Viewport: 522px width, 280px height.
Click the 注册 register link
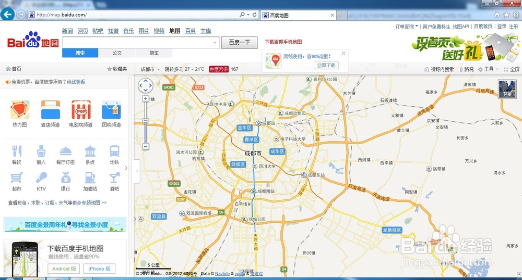coord(513,27)
